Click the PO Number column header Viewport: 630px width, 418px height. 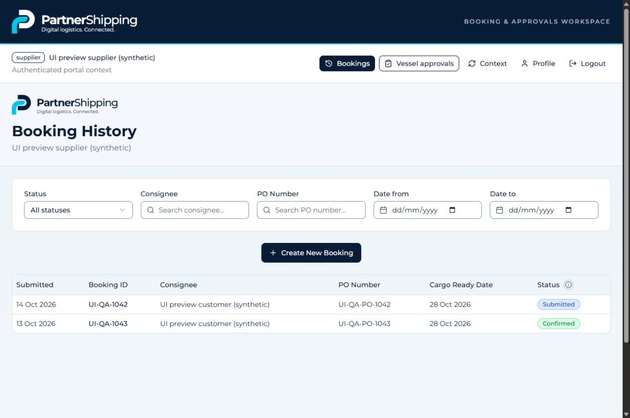(359, 285)
